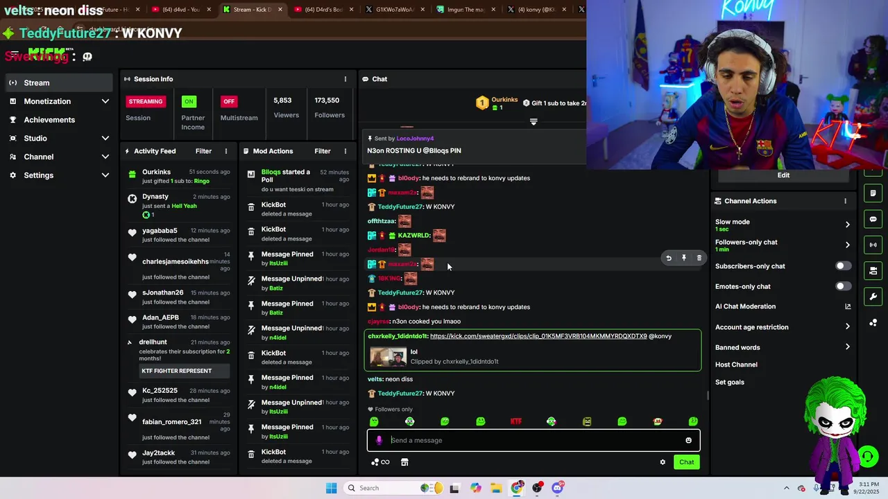The image size is (888, 499).
Task: Open camera panel icon in right rail
Action: coord(873,270)
